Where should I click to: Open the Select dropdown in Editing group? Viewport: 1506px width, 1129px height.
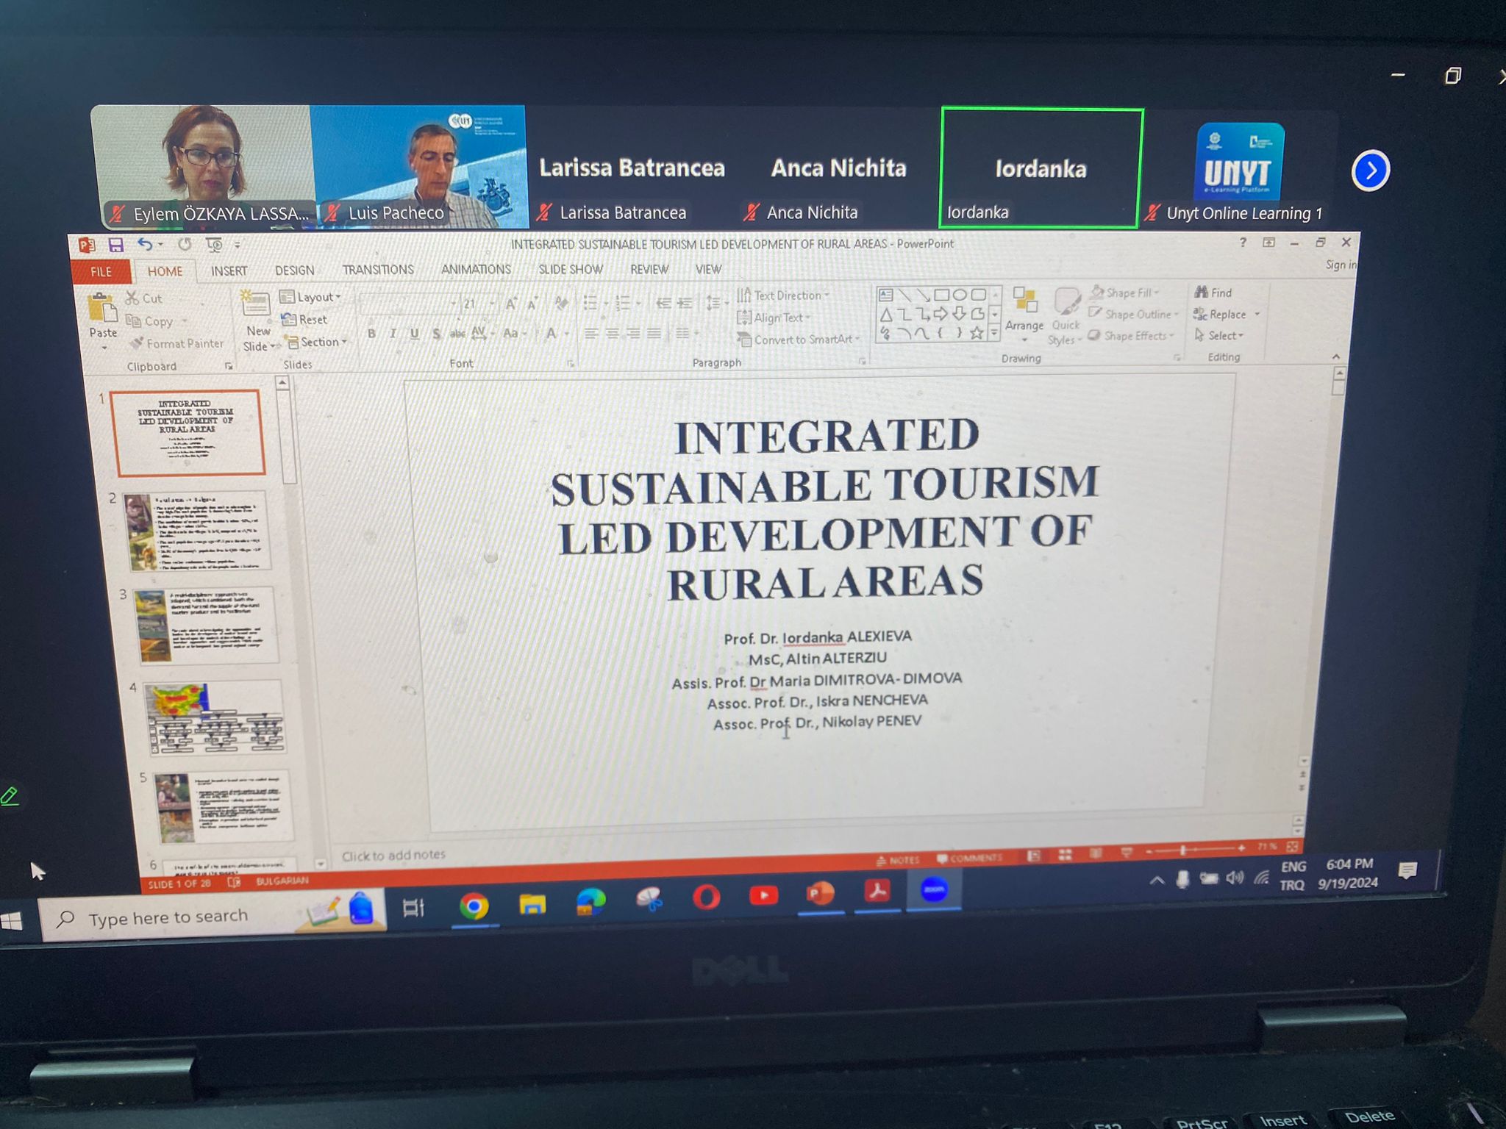(x=1219, y=335)
